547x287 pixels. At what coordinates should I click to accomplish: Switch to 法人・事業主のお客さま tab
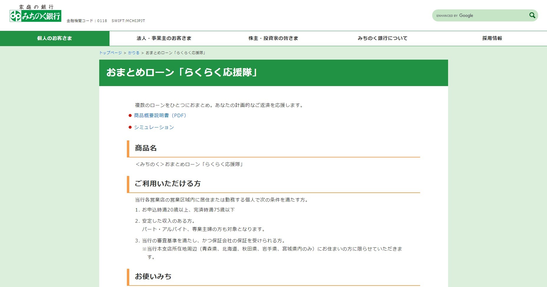pyautogui.click(x=164, y=38)
